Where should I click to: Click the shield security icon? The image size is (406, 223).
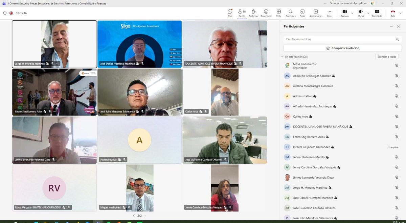[x=5, y=13]
